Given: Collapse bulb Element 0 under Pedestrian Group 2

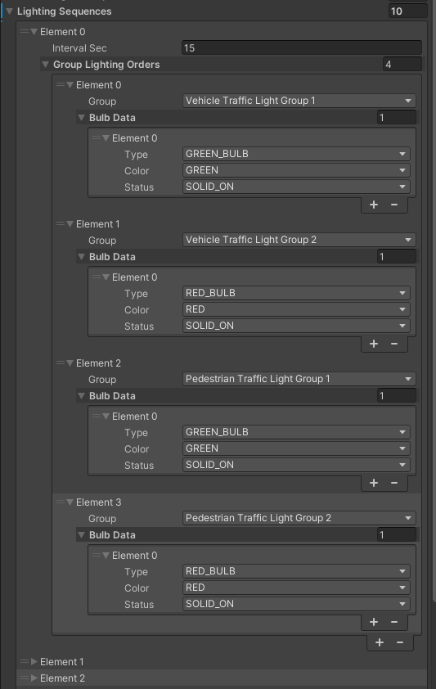Looking at the screenshot, I should tap(106, 556).
